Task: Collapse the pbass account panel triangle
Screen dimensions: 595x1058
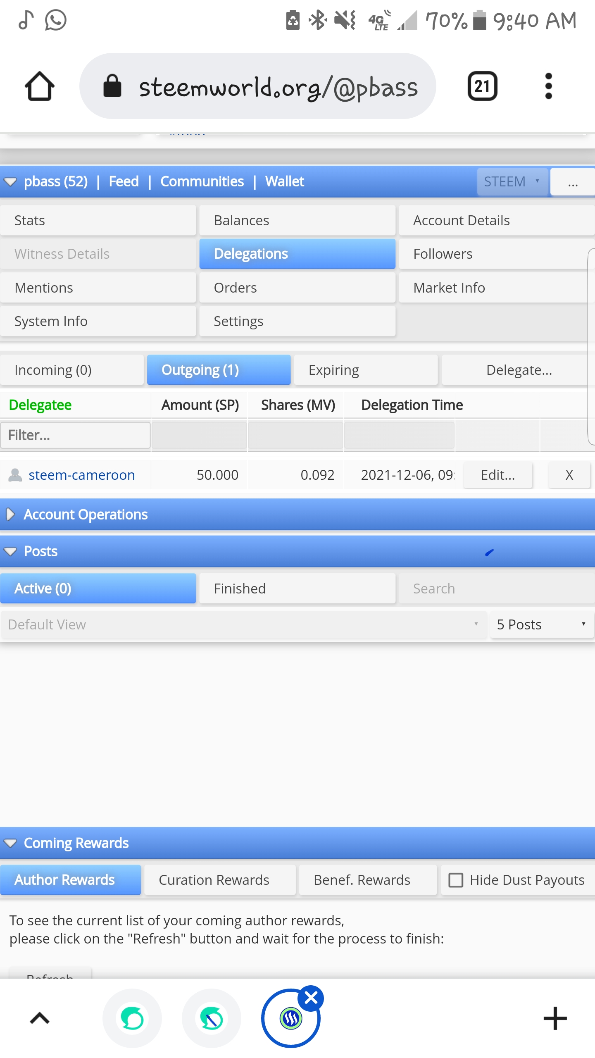Action: (10, 181)
